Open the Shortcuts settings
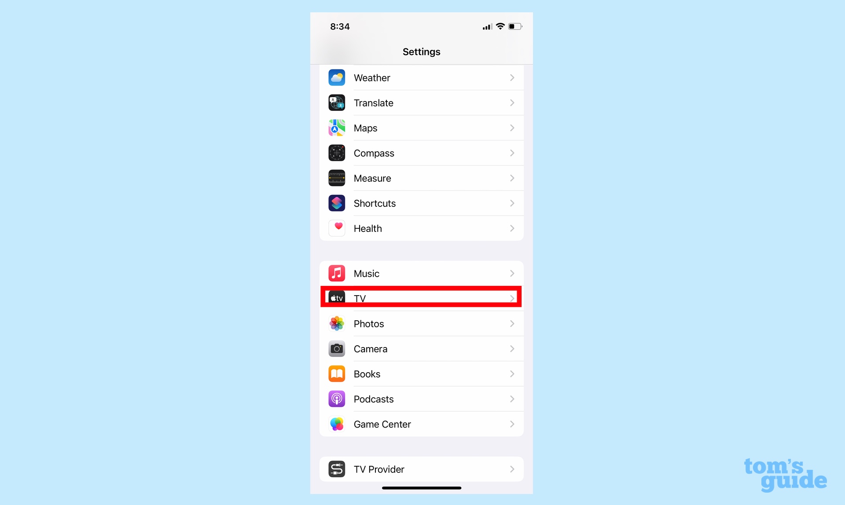Screen dimensions: 845x505 click(422, 203)
